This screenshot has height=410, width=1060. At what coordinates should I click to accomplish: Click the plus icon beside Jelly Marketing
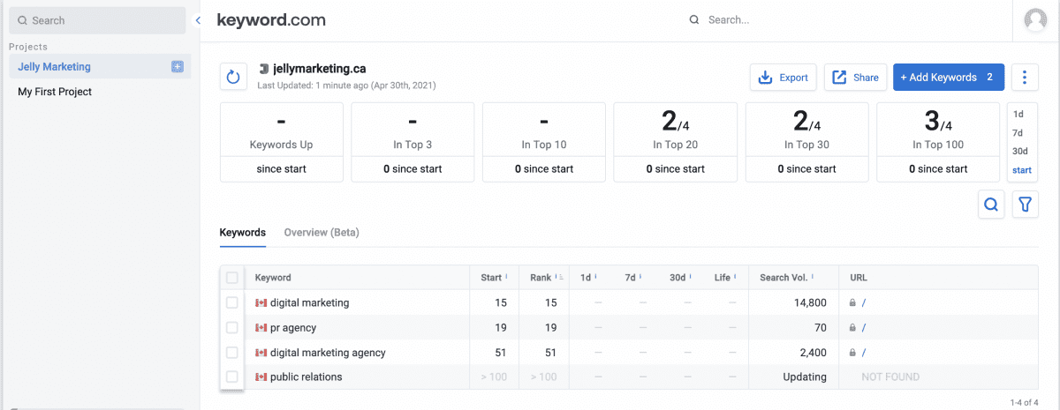tap(178, 66)
